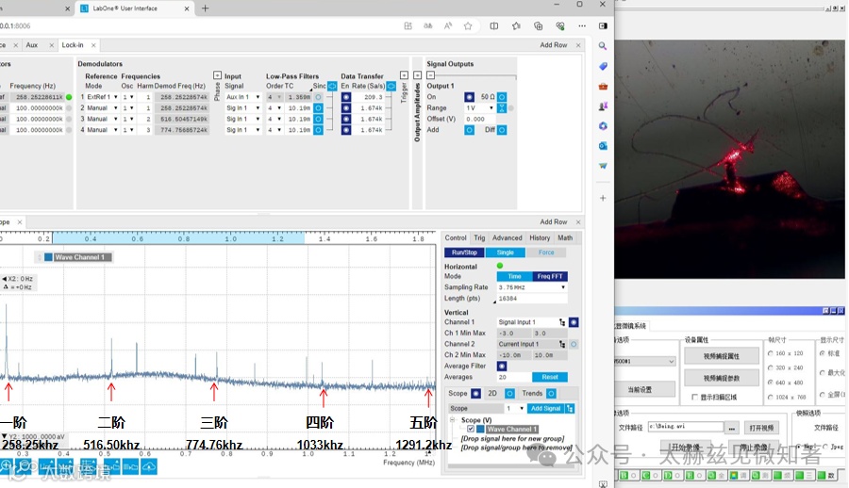This screenshot has height=488, width=849.
Task: Open Channel 1 signal selector tree icon
Action: tap(562, 322)
